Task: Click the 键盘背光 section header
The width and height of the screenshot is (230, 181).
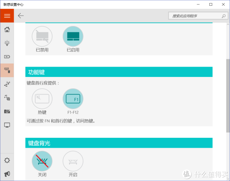Action: pos(119,143)
